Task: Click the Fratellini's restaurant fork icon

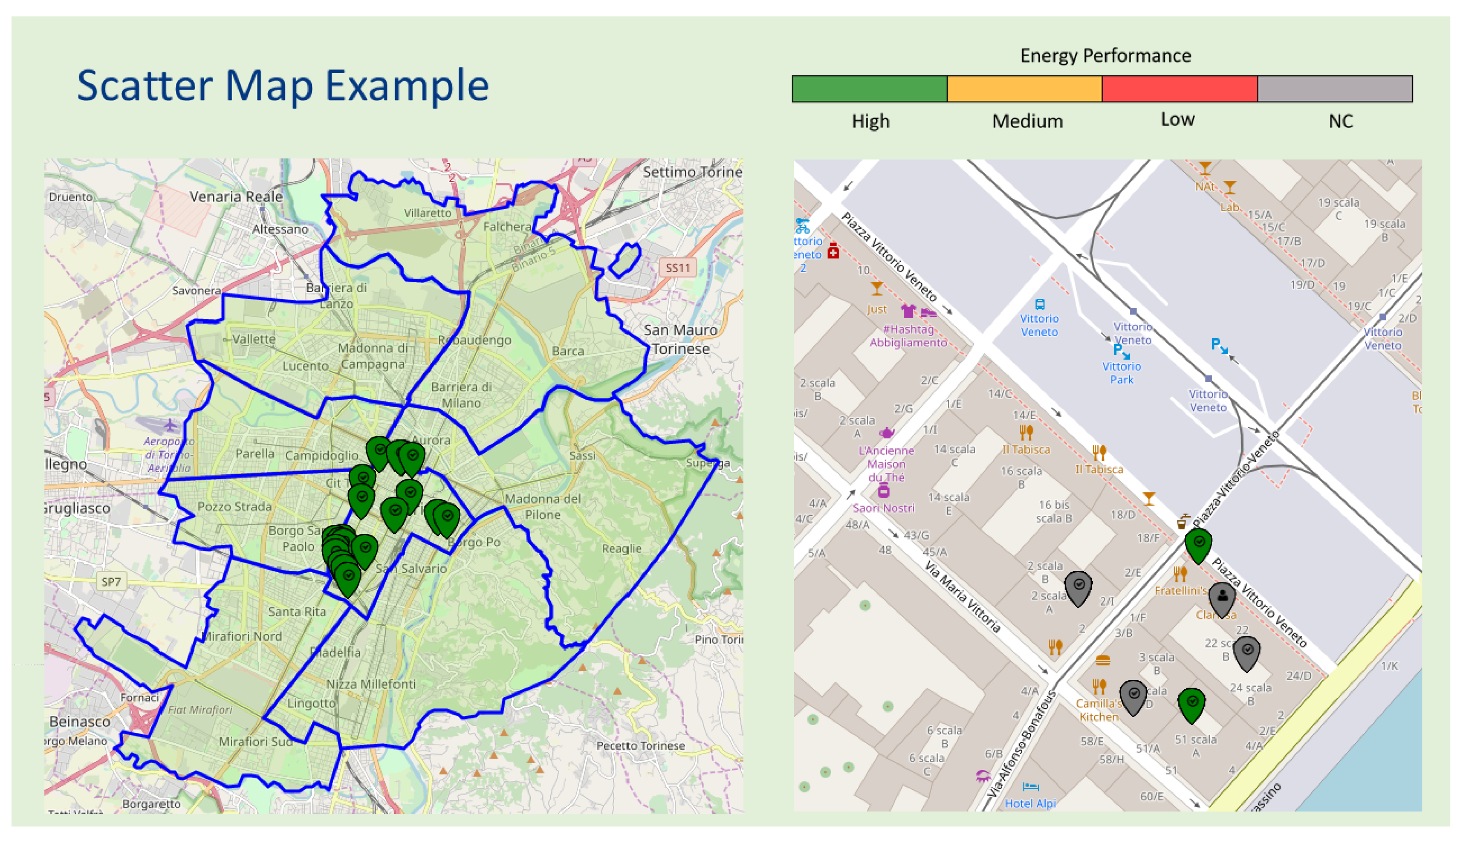Action: [1180, 575]
